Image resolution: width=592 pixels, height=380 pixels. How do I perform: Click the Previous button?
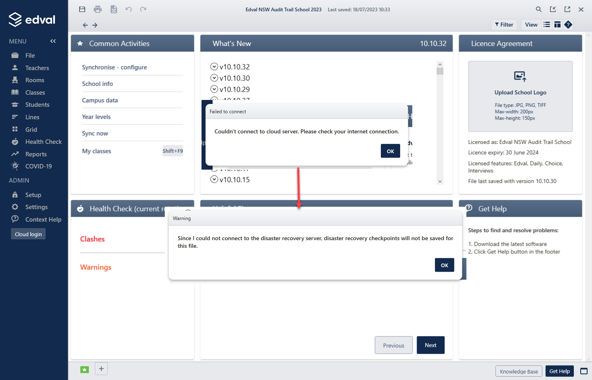coord(394,345)
